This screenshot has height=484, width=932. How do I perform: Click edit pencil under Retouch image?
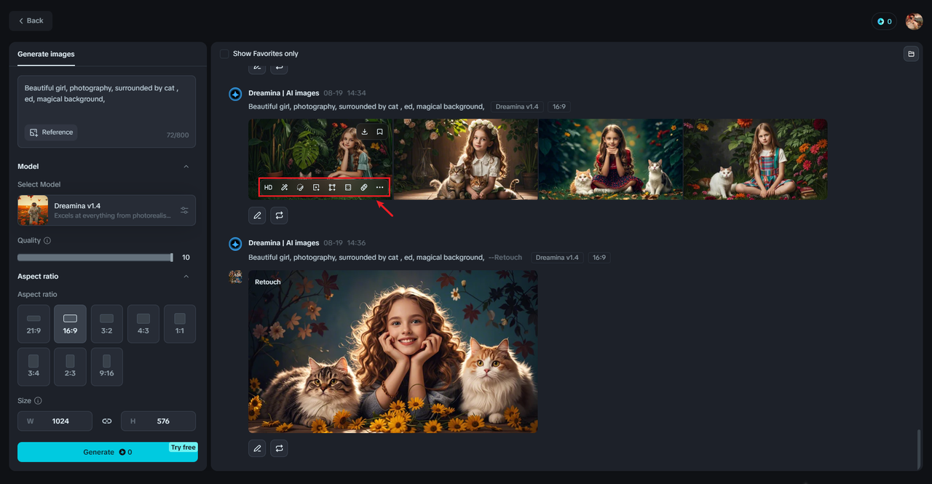click(x=257, y=448)
